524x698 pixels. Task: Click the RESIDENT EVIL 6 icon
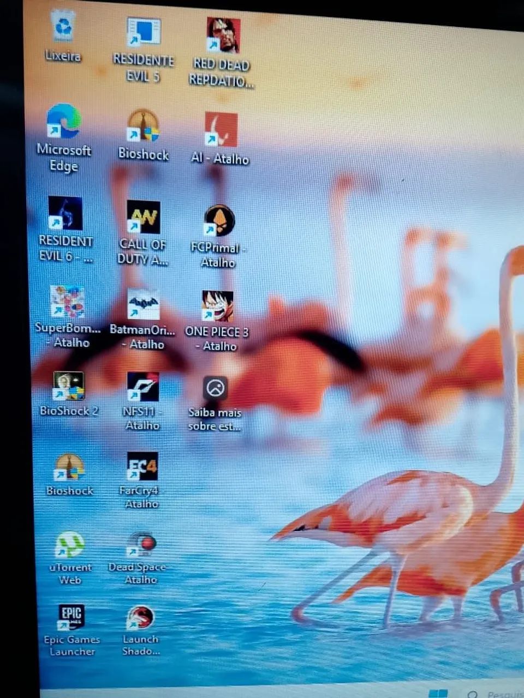coord(65,214)
